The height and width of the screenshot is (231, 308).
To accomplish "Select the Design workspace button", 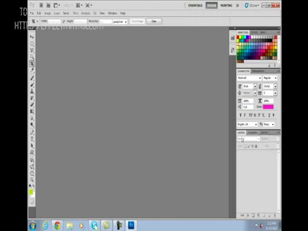I will pos(211,5).
